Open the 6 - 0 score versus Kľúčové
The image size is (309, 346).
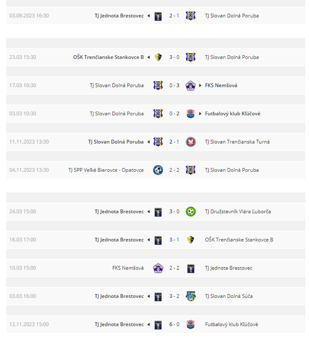(x=174, y=325)
